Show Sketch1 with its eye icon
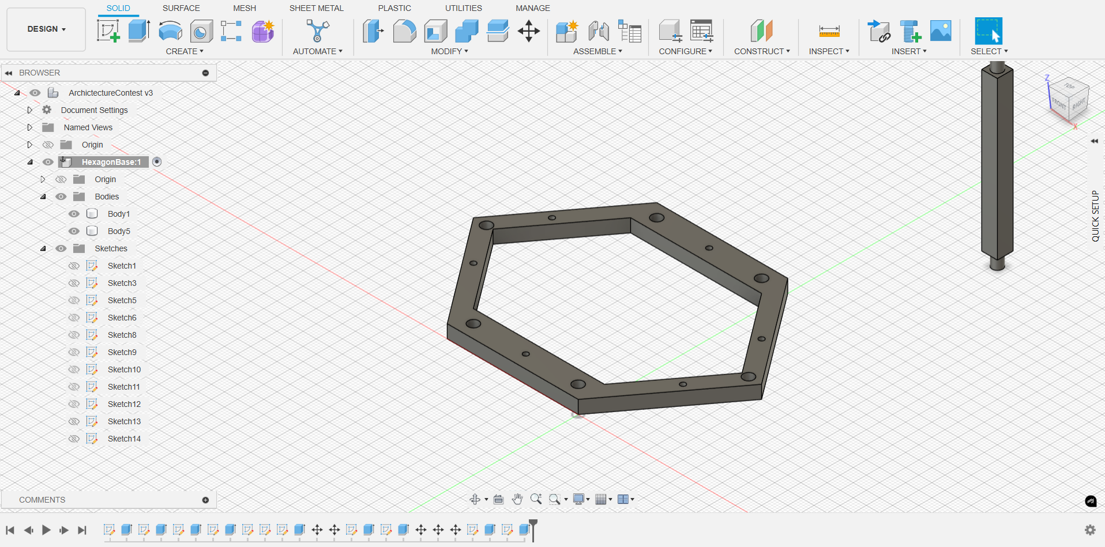Screen dimensions: 1105x547 pos(74,266)
